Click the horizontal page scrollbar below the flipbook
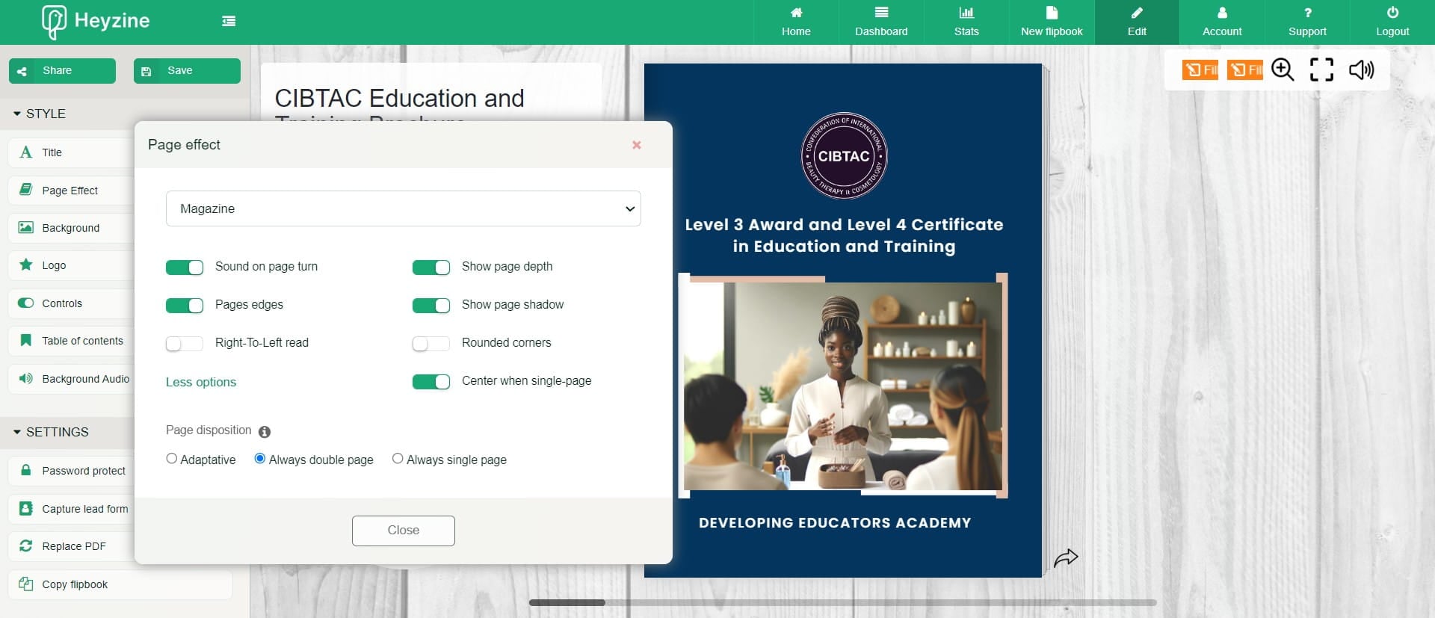 pyautogui.click(x=842, y=602)
